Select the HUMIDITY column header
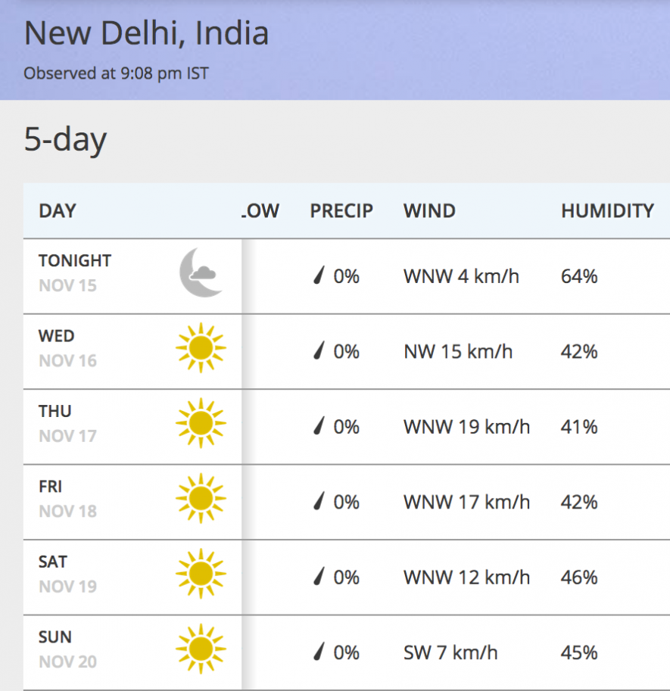Screen dimensions: 670x691 [606, 210]
